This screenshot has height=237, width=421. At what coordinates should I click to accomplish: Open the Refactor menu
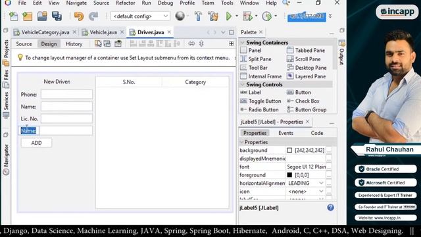[x=126, y=3]
